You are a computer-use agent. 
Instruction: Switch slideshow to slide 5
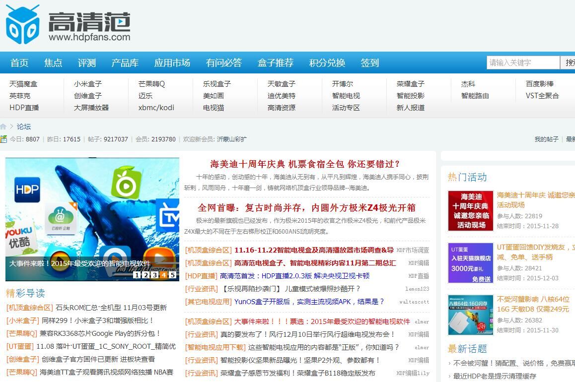[x=172, y=275]
